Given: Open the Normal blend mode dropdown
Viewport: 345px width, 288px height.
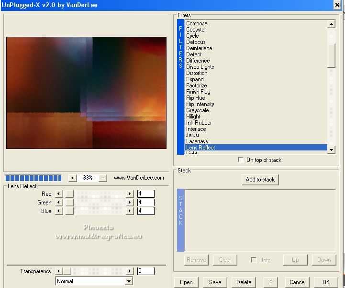Looking at the screenshot, I should pyautogui.click(x=129, y=281).
